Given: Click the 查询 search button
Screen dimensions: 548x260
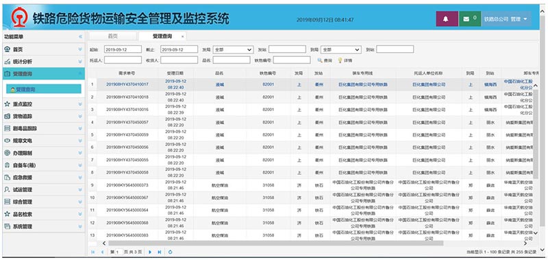Looking at the screenshot, I should (325, 60).
